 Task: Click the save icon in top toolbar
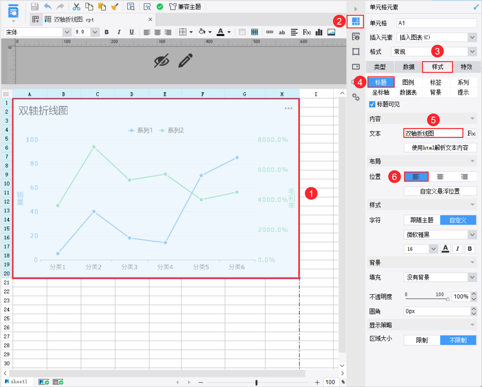coord(35,7)
